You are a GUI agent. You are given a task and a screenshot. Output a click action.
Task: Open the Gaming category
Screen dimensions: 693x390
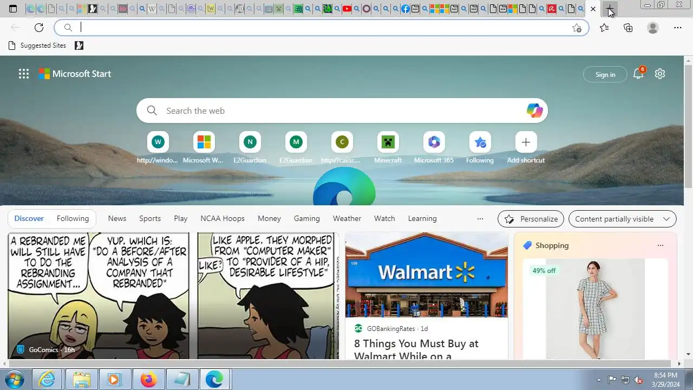pyautogui.click(x=307, y=218)
